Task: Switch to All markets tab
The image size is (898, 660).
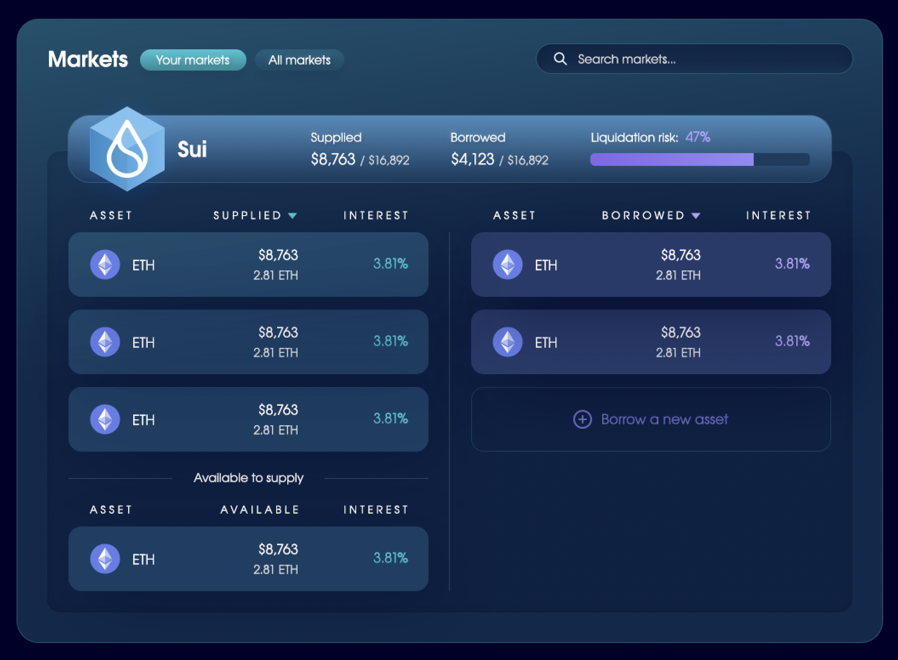Action: pos(299,60)
